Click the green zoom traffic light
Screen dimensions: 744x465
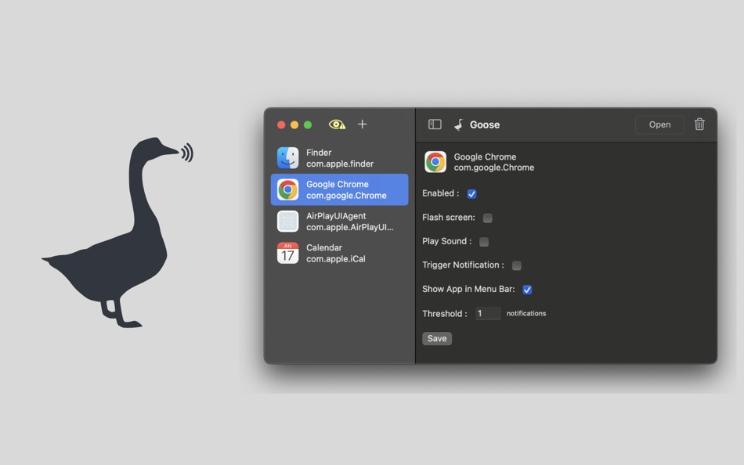point(306,124)
